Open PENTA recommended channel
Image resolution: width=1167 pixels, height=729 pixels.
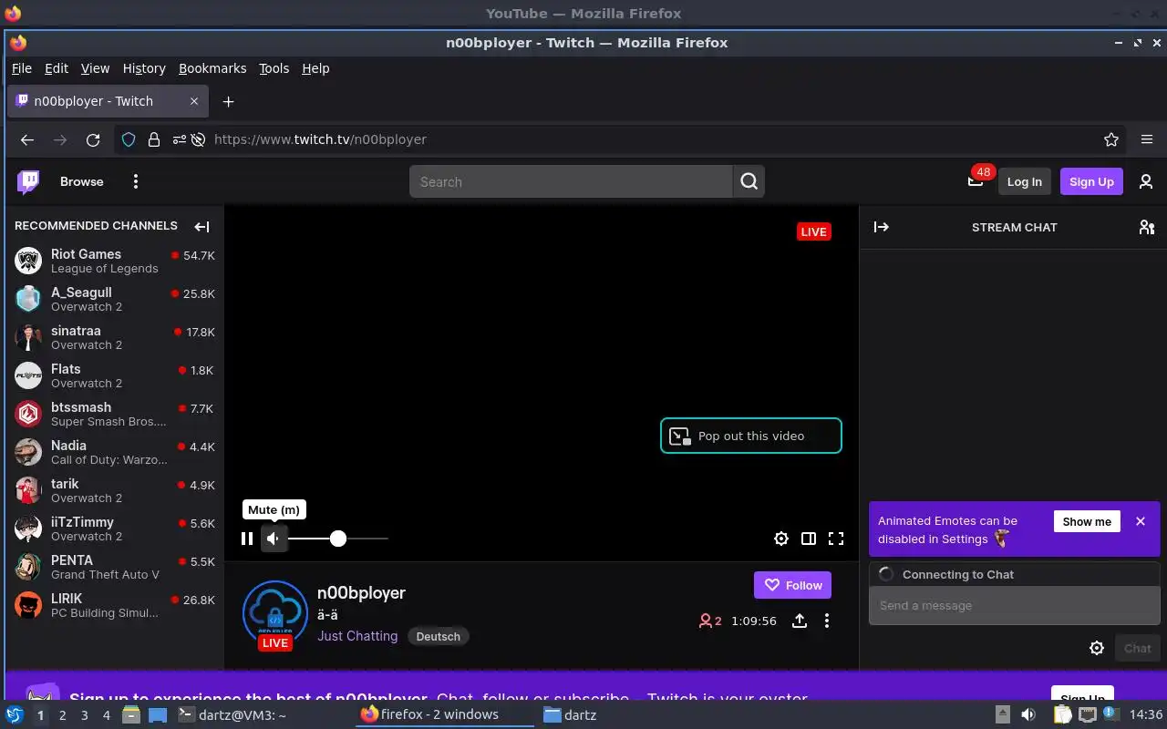tap(114, 567)
